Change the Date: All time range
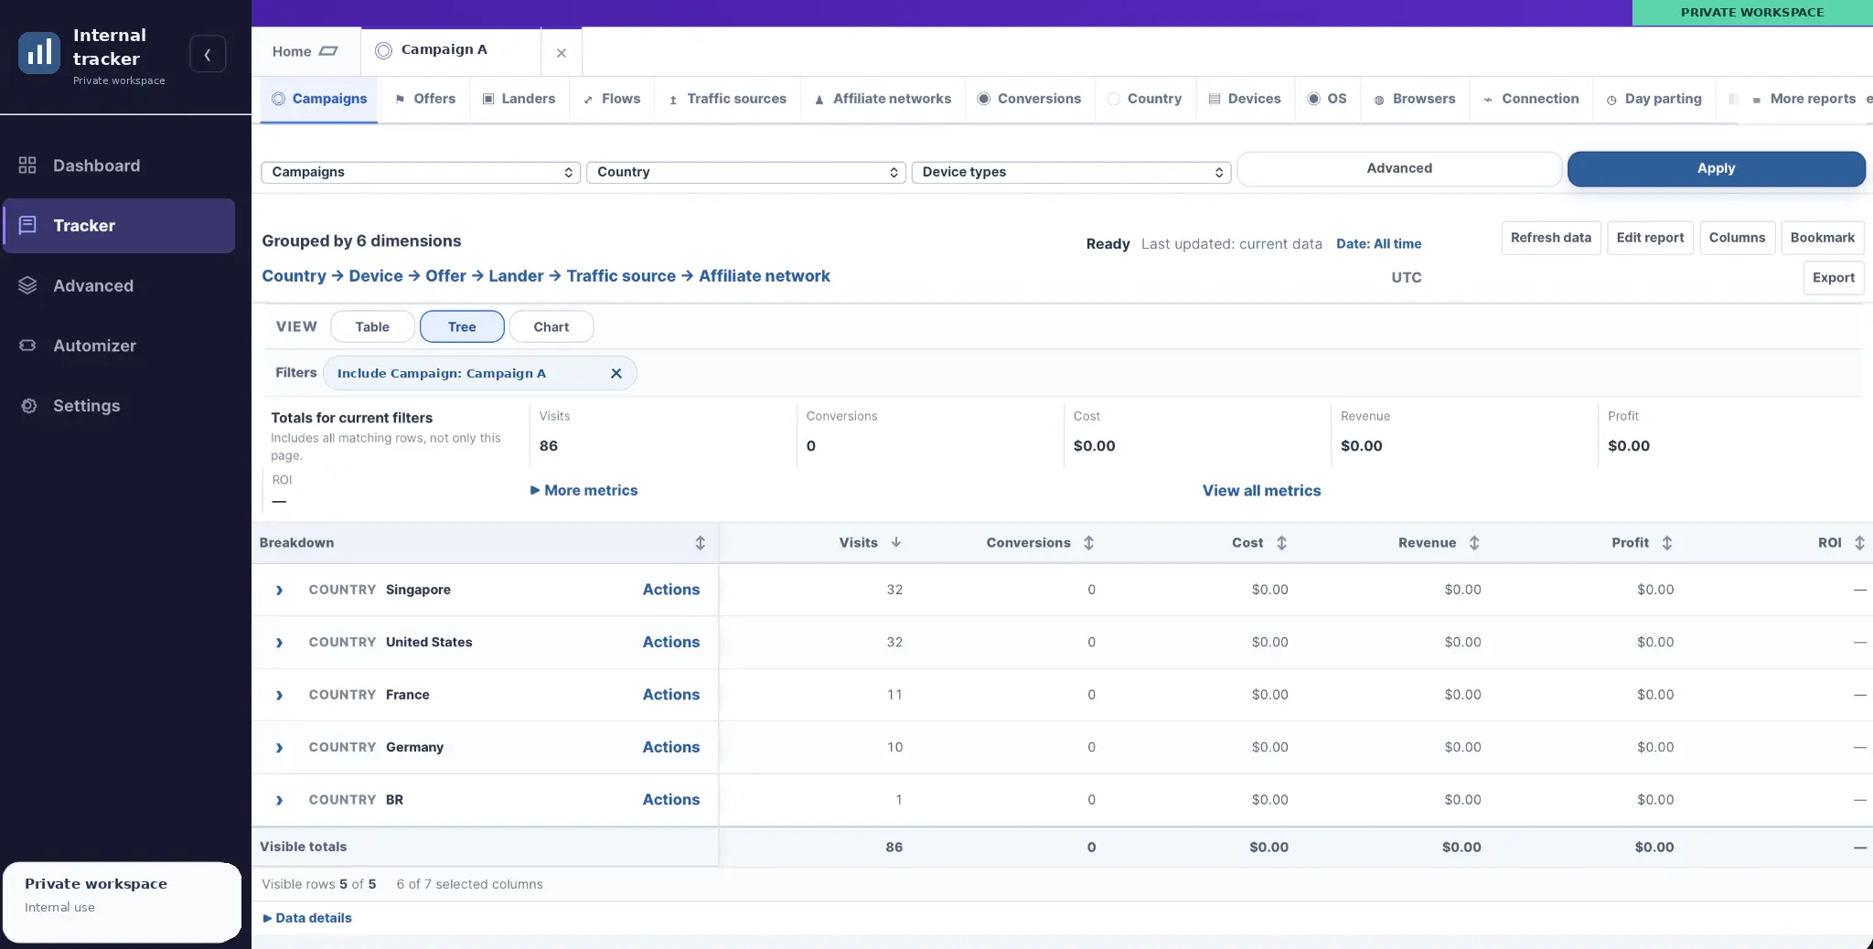The height and width of the screenshot is (949, 1873). coord(1378,244)
